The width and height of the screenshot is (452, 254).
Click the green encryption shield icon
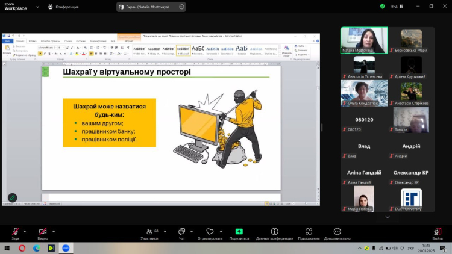coord(382,6)
